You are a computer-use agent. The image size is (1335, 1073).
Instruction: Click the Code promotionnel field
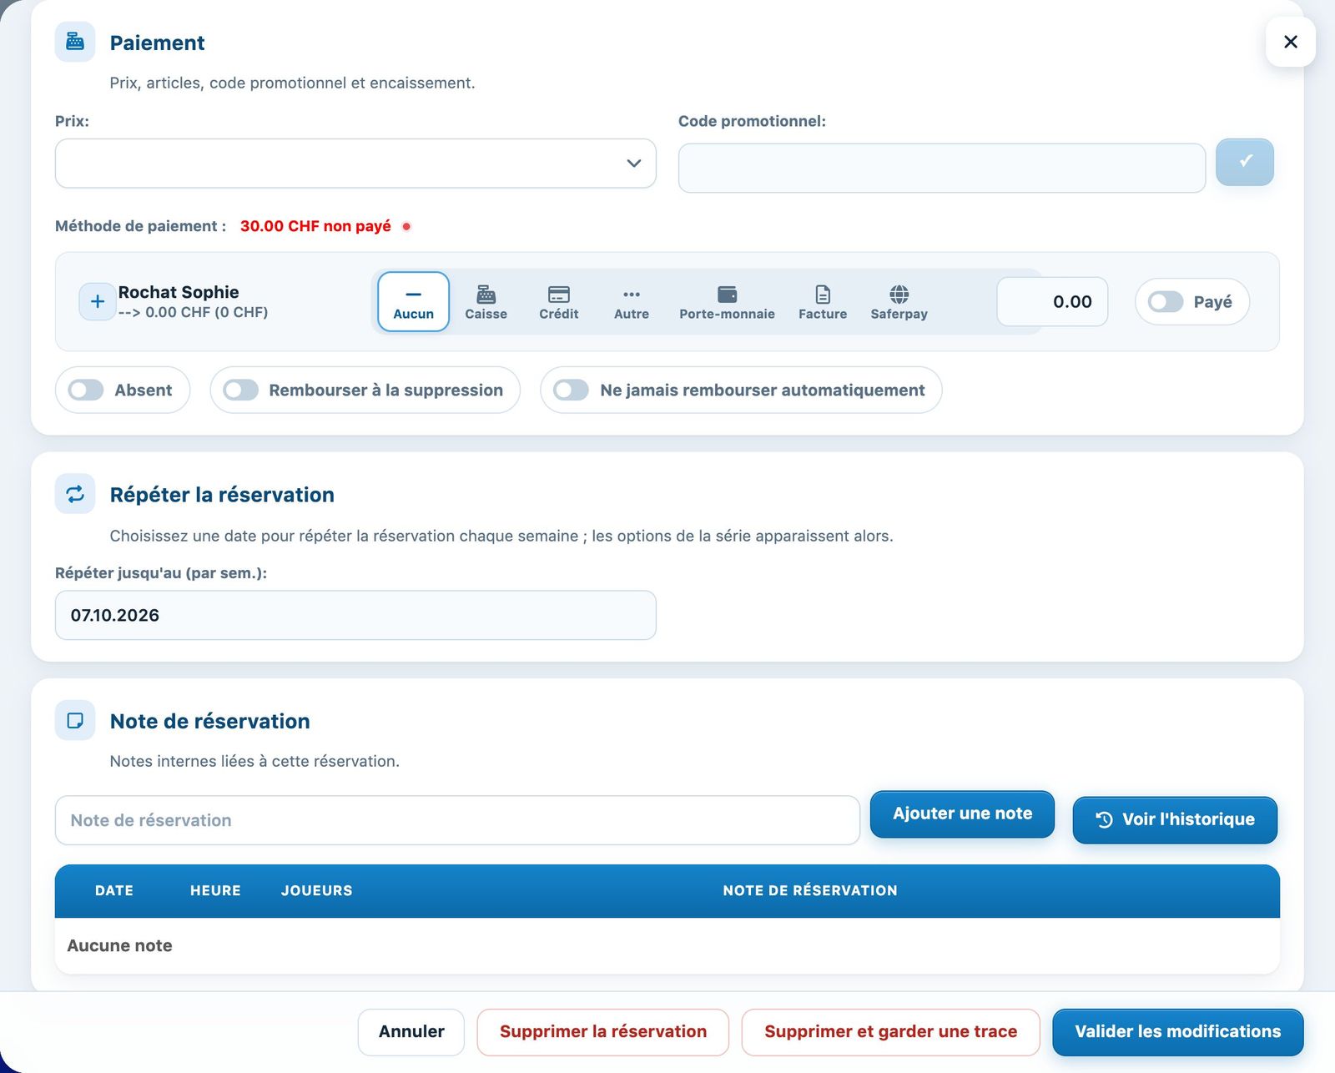(942, 168)
